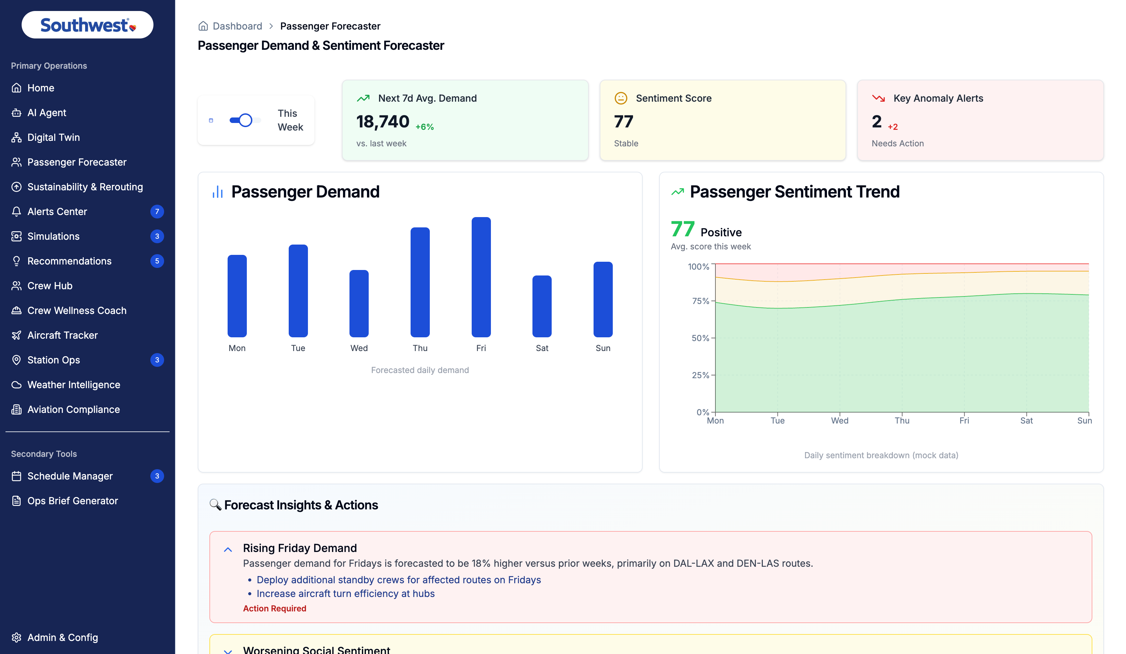Click the Recommendations badge showing 5
The height and width of the screenshot is (654, 1126).
tap(157, 261)
